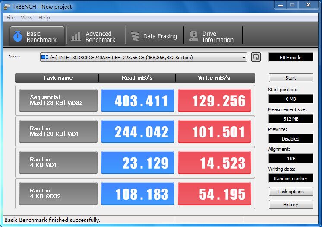The height and width of the screenshot is (227, 322).
Task: Click the drive icon inside the drive selector
Action: tap(45, 57)
